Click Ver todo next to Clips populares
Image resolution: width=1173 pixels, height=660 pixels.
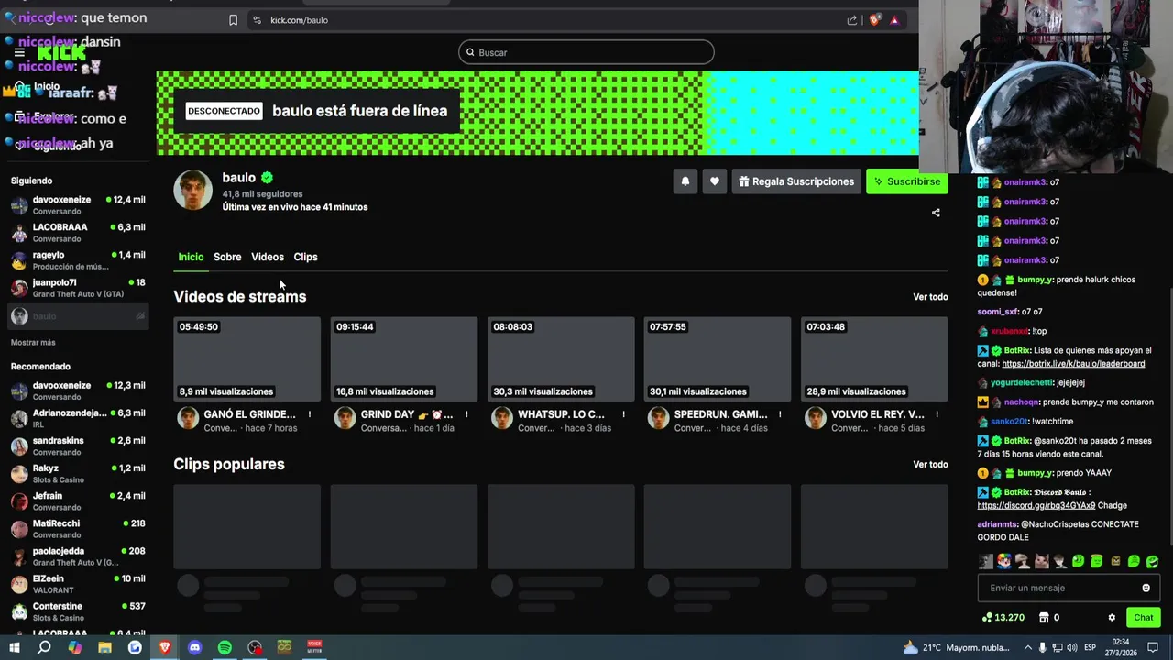click(930, 465)
